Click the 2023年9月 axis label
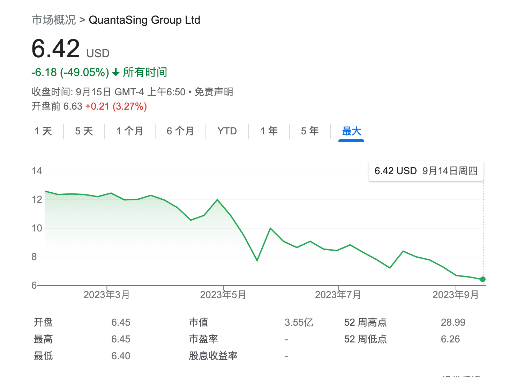The width and height of the screenshot is (510, 377). click(456, 295)
